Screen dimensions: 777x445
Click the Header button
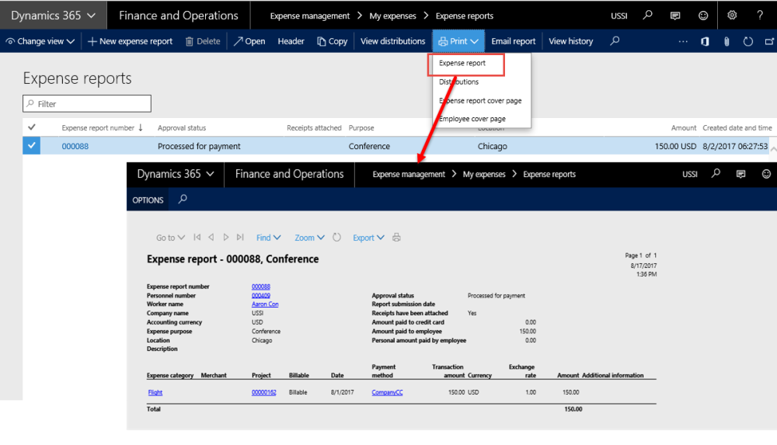(x=291, y=41)
